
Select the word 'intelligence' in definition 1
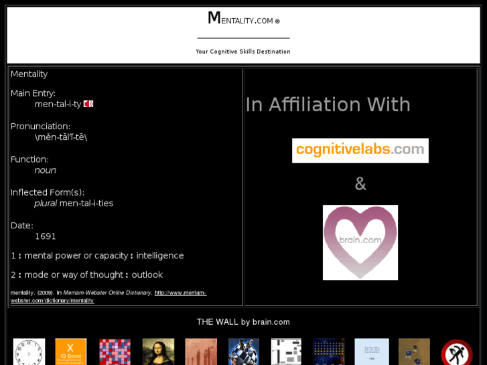(x=160, y=255)
